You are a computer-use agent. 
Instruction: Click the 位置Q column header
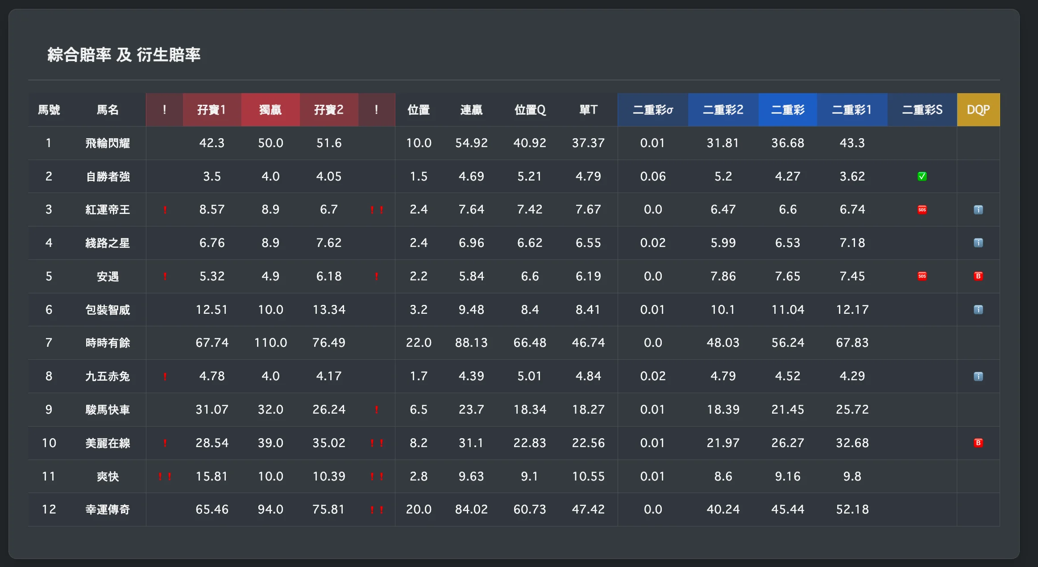pos(530,110)
